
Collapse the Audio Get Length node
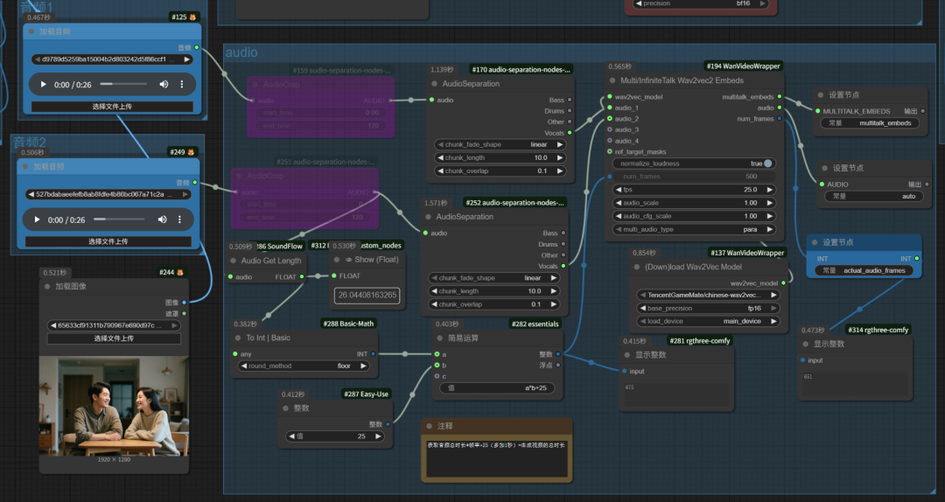(234, 261)
